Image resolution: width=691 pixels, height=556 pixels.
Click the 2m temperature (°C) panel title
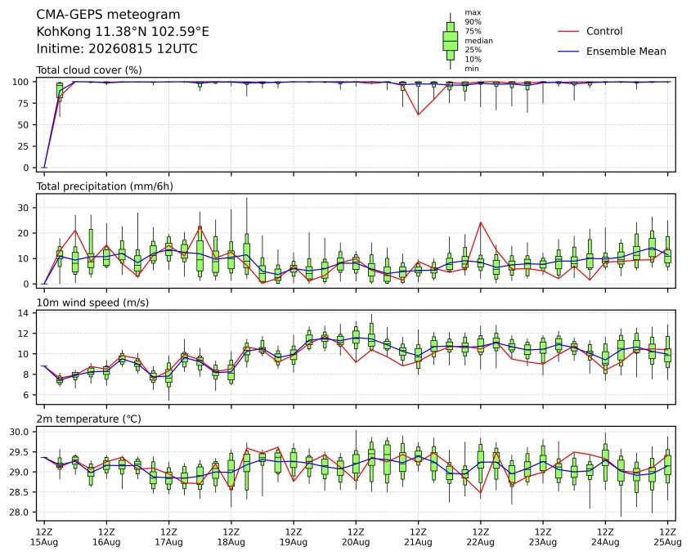(x=88, y=419)
